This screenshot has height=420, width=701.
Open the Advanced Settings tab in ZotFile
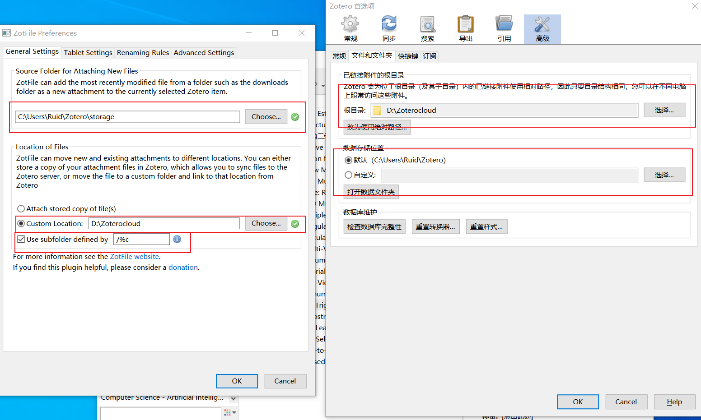coord(204,52)
